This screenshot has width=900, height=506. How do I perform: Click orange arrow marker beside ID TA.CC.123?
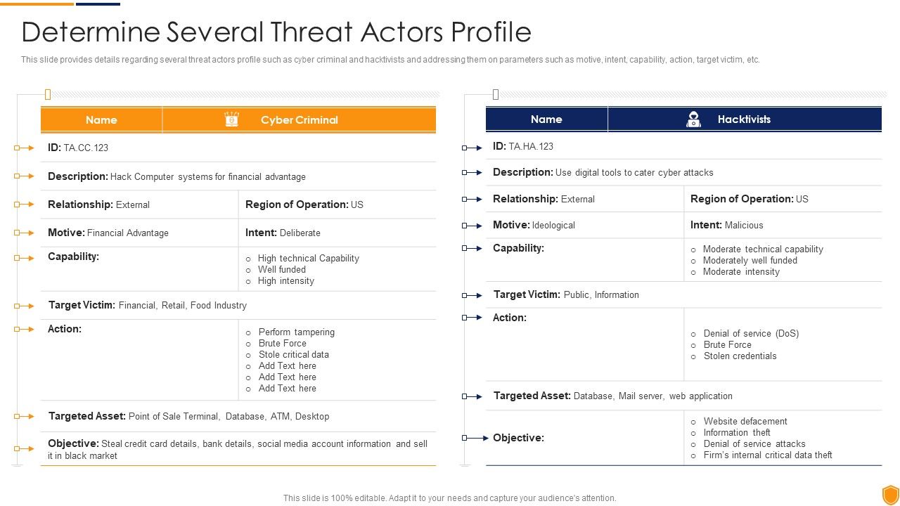click(24, 148)
